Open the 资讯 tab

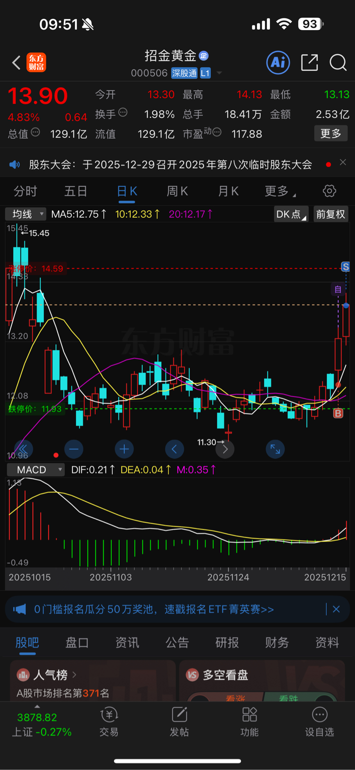[x=127, y=642]
